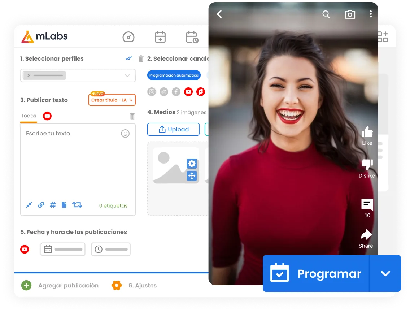
Task: Click the double-check select all profiles icon
Action: coord(128,58)
